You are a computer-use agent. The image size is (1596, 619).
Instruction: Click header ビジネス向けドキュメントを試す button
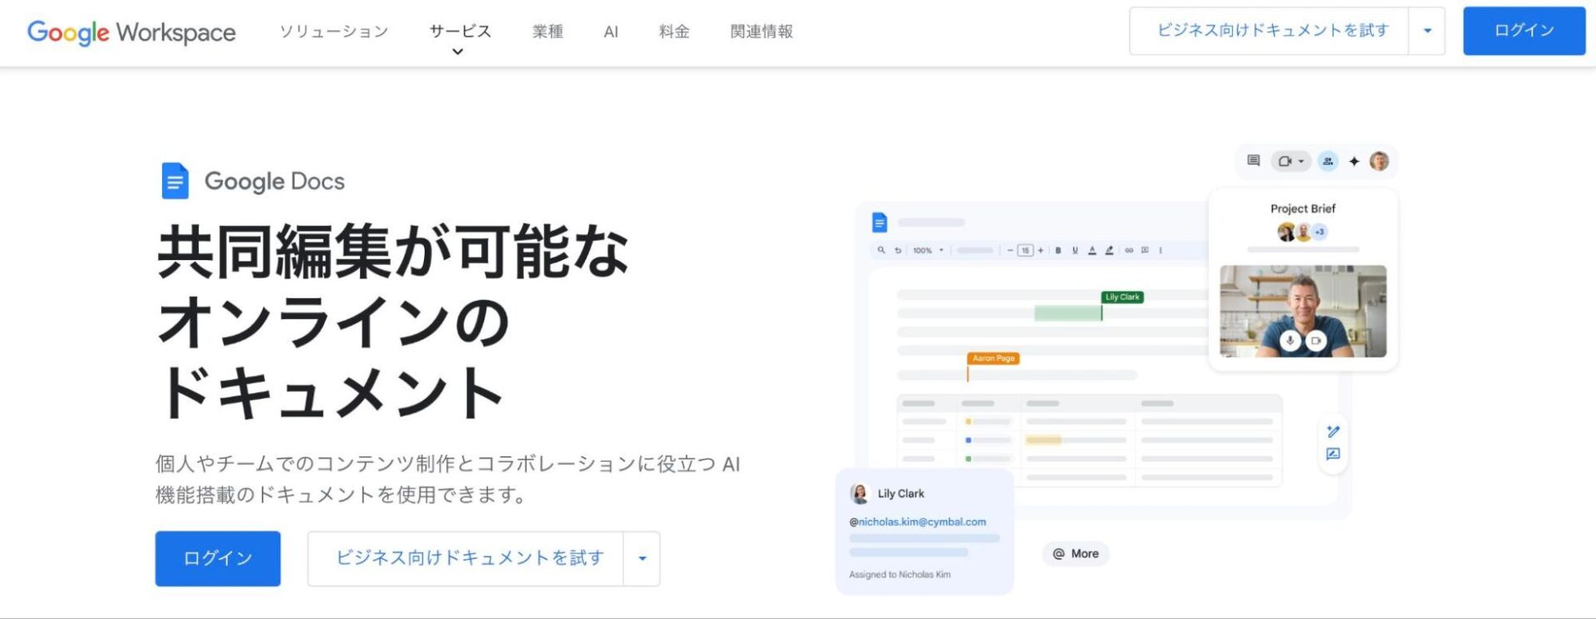[1269, 31]
